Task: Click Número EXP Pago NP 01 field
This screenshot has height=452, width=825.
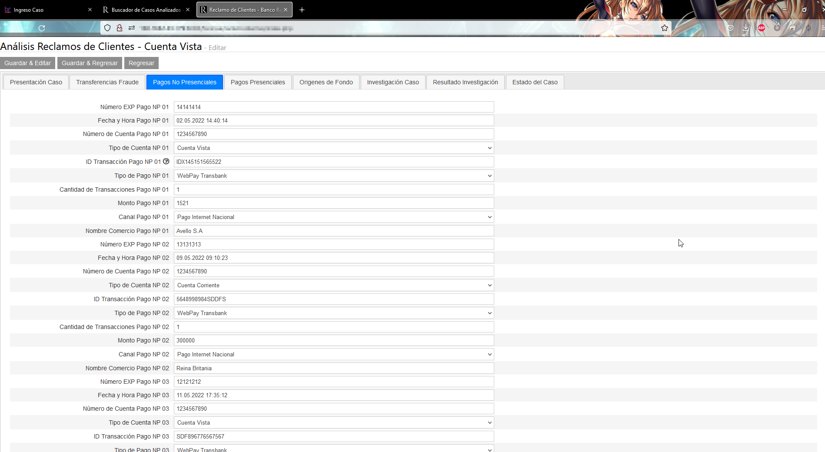Action: [x=334, y=107]
